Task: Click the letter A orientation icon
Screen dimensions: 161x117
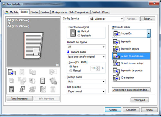Action: [73, 33]
